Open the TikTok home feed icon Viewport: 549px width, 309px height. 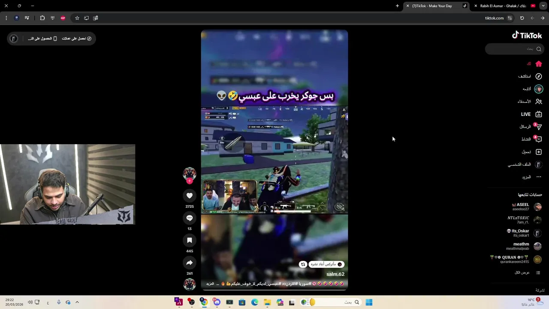[539, 64]
